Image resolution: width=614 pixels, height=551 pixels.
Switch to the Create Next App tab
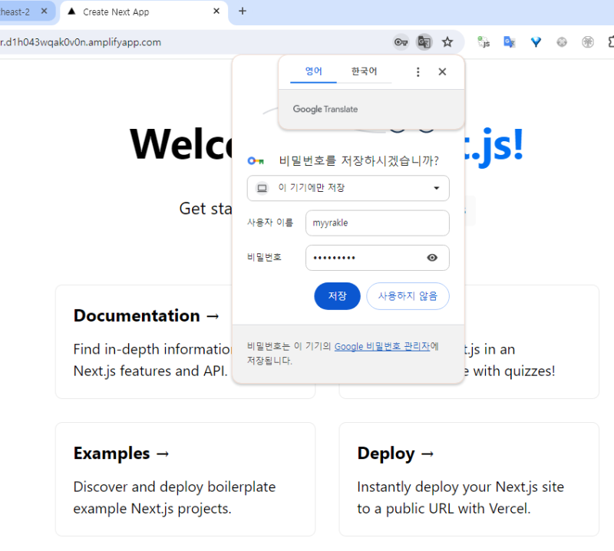(x=144, y=12)
